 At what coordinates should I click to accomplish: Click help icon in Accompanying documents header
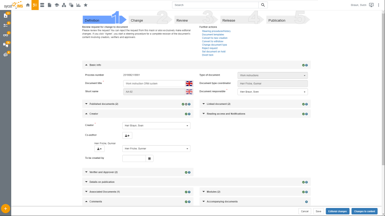click(x=306, y=202)
